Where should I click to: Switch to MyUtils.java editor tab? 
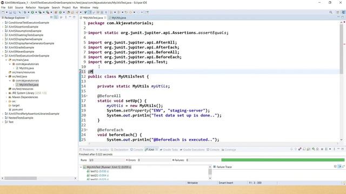pos(118,18)
